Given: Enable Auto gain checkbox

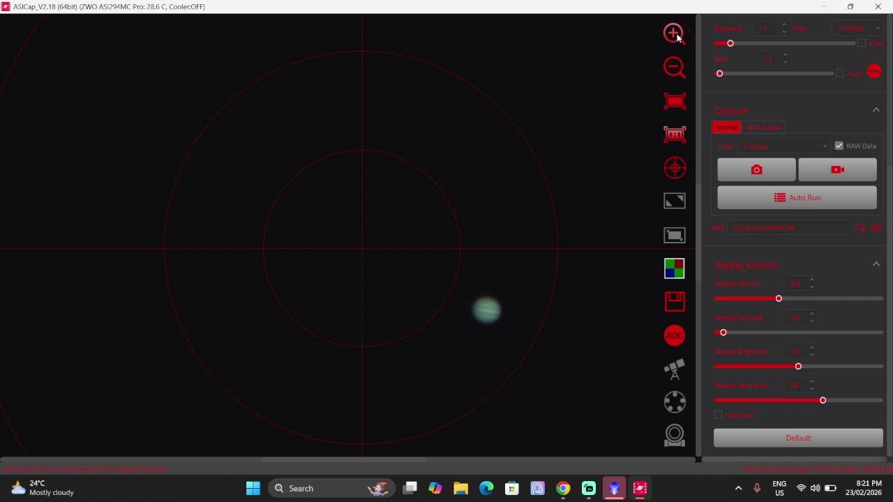Looking at the screenshot, I should click(x=839, y=73).
